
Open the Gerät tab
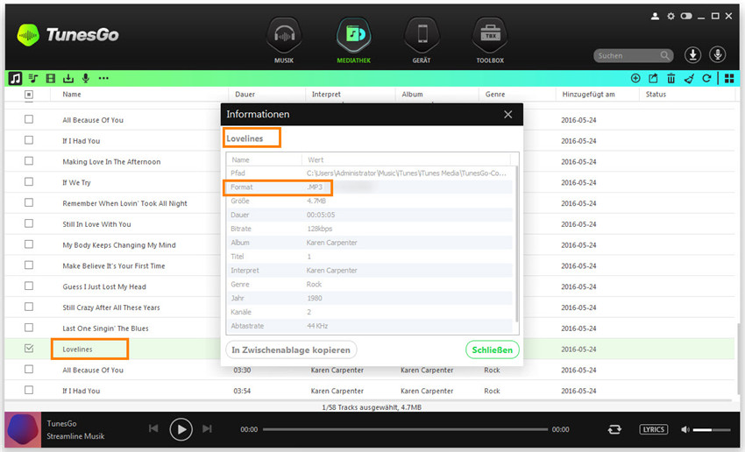(x=422, y=40)
